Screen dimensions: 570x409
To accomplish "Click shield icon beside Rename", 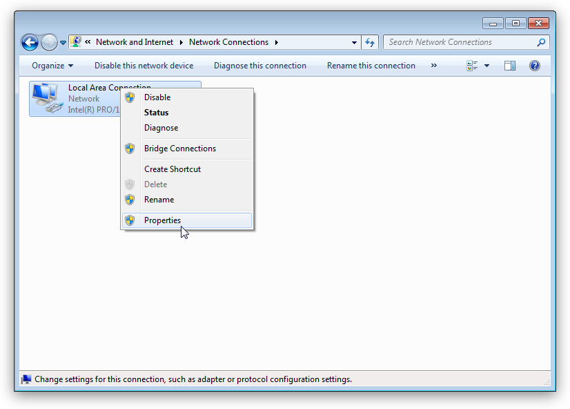I will (x=130, y=200).
